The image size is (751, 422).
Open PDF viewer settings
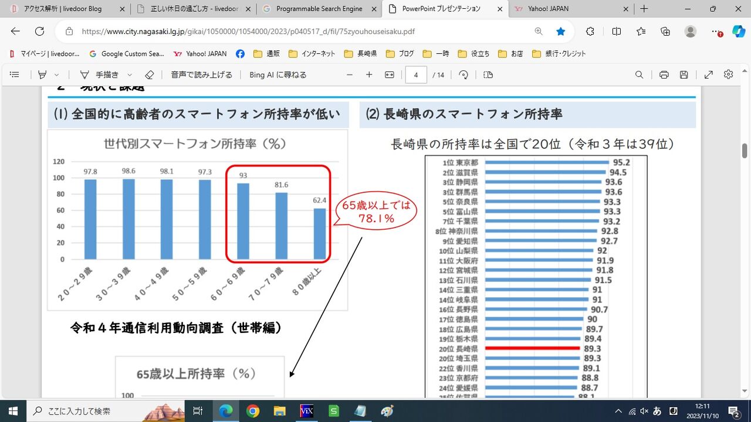(729, 74)
